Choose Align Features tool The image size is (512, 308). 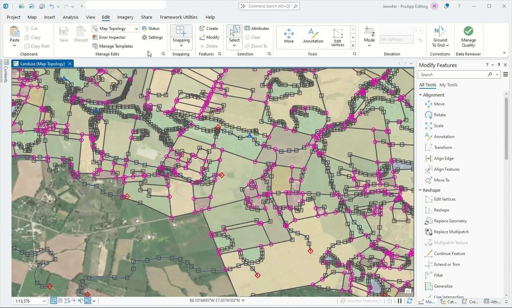click(442, 169)
